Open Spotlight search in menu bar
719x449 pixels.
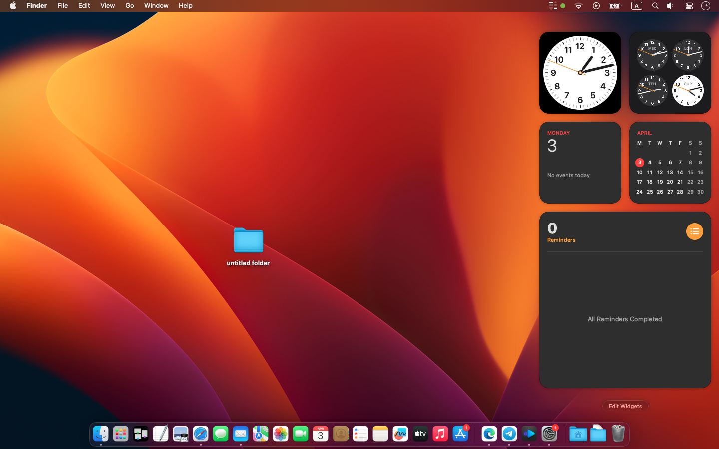pyautogui.click(x=655, y=6)
